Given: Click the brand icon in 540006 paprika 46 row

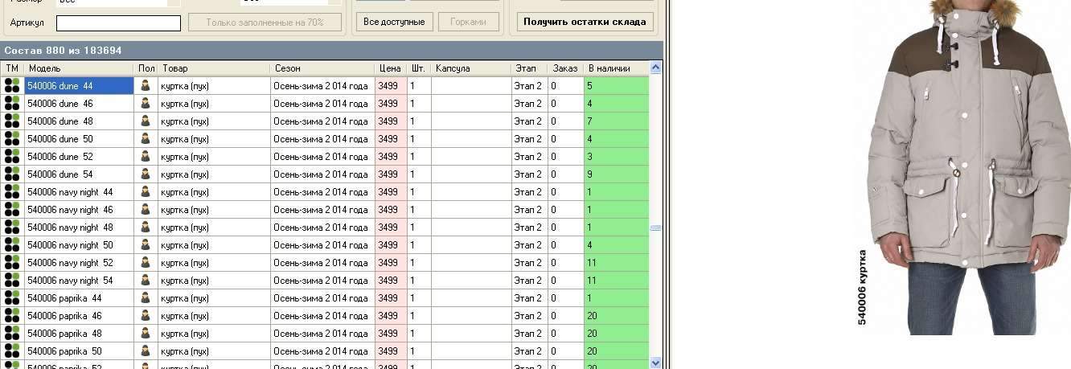Looking at the screenshot, I should tap(12, 315).
